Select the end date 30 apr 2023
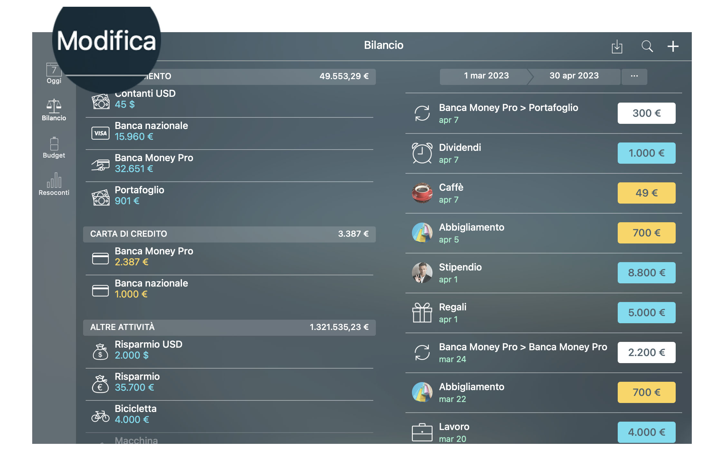 [x=574, y=76]
